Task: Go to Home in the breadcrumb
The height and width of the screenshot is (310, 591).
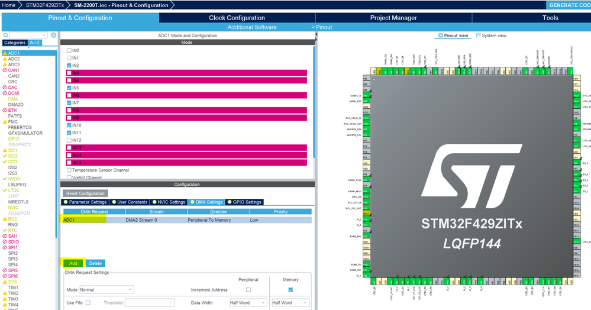Action: click(x=9, y=5)
